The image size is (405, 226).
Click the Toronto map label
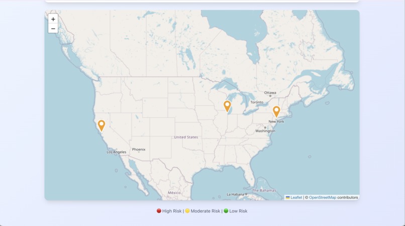click(257, 102)
